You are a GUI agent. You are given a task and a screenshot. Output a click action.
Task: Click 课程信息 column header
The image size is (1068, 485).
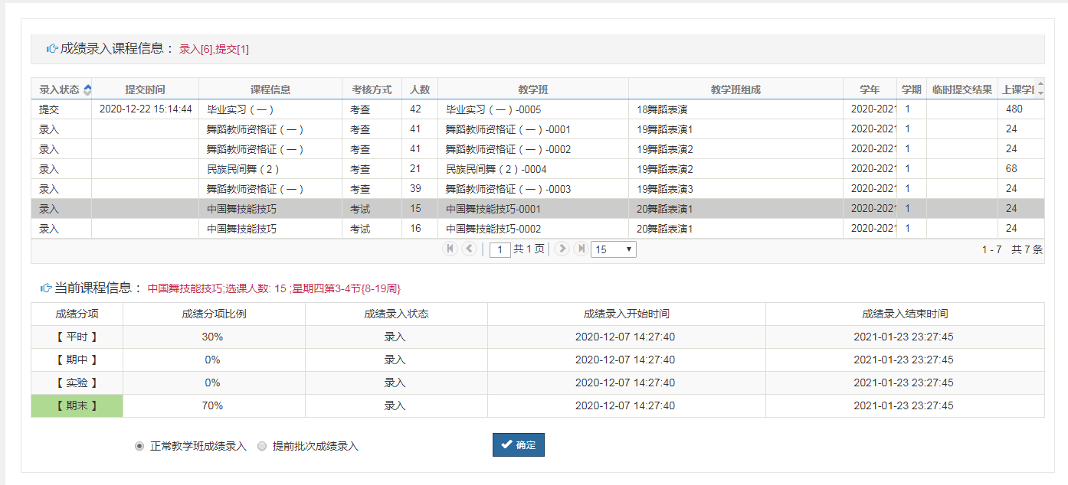pos(270,90)
